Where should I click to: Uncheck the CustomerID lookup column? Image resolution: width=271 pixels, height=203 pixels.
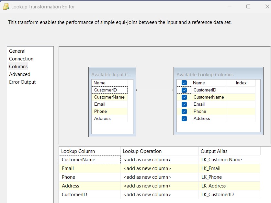(x=184, y=90)
